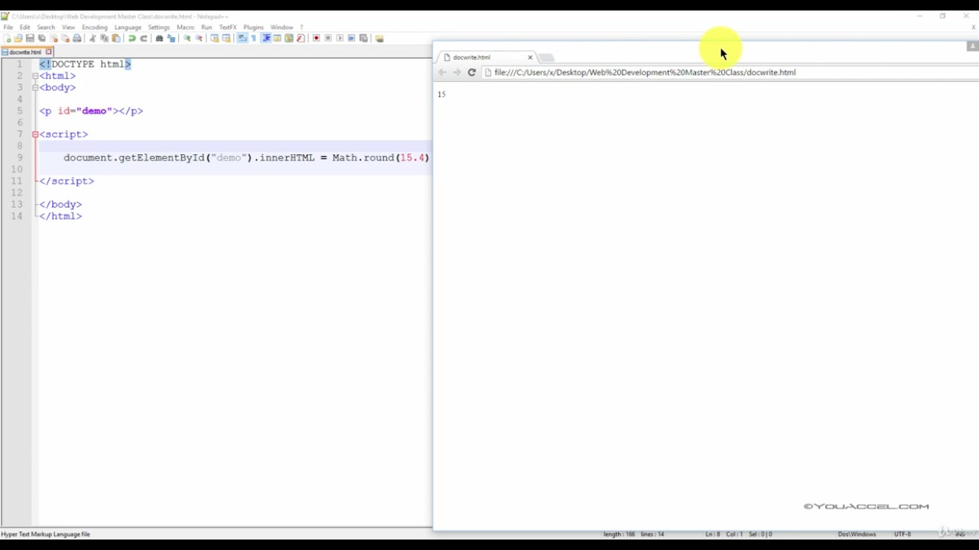Screen dimensions: 979x550
Task: Select the browser docwrite.html tab
Action: pos(486,57)
